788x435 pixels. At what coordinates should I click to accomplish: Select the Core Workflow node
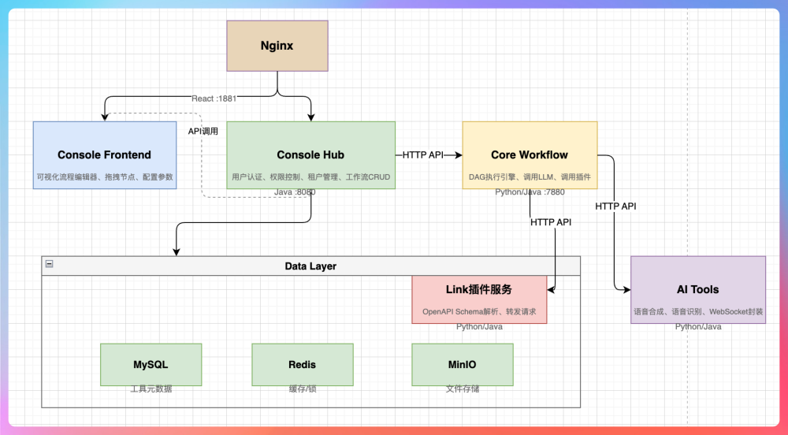530,155
